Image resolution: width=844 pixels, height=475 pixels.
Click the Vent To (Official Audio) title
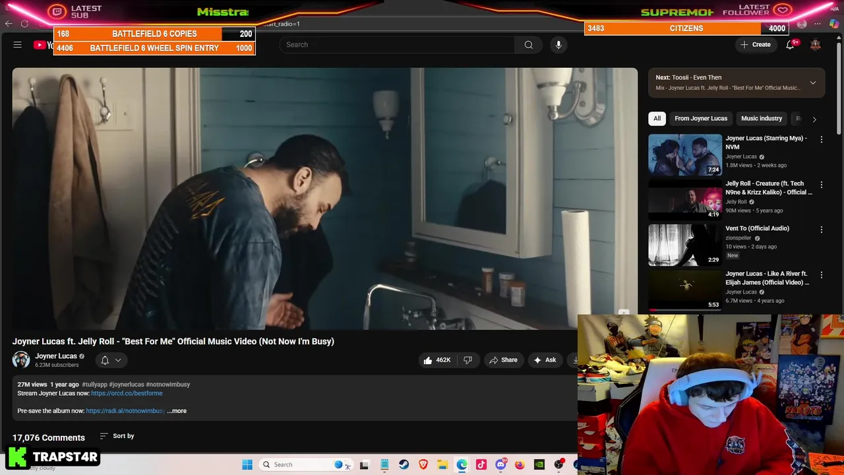[x=757, y=228]
